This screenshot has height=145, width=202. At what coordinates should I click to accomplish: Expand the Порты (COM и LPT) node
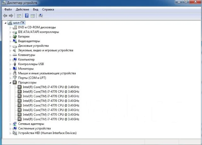pos(10,78)
